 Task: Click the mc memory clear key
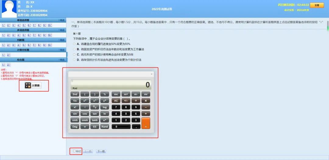pos(116,94)
